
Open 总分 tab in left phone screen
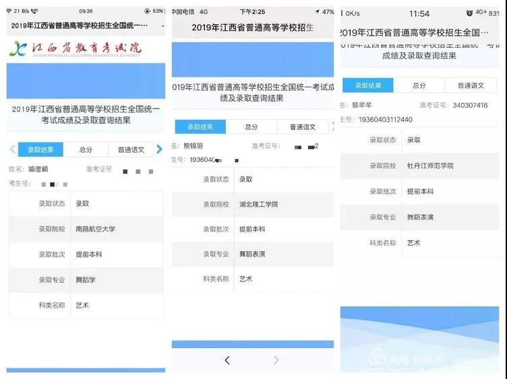(x=86, y=150)
